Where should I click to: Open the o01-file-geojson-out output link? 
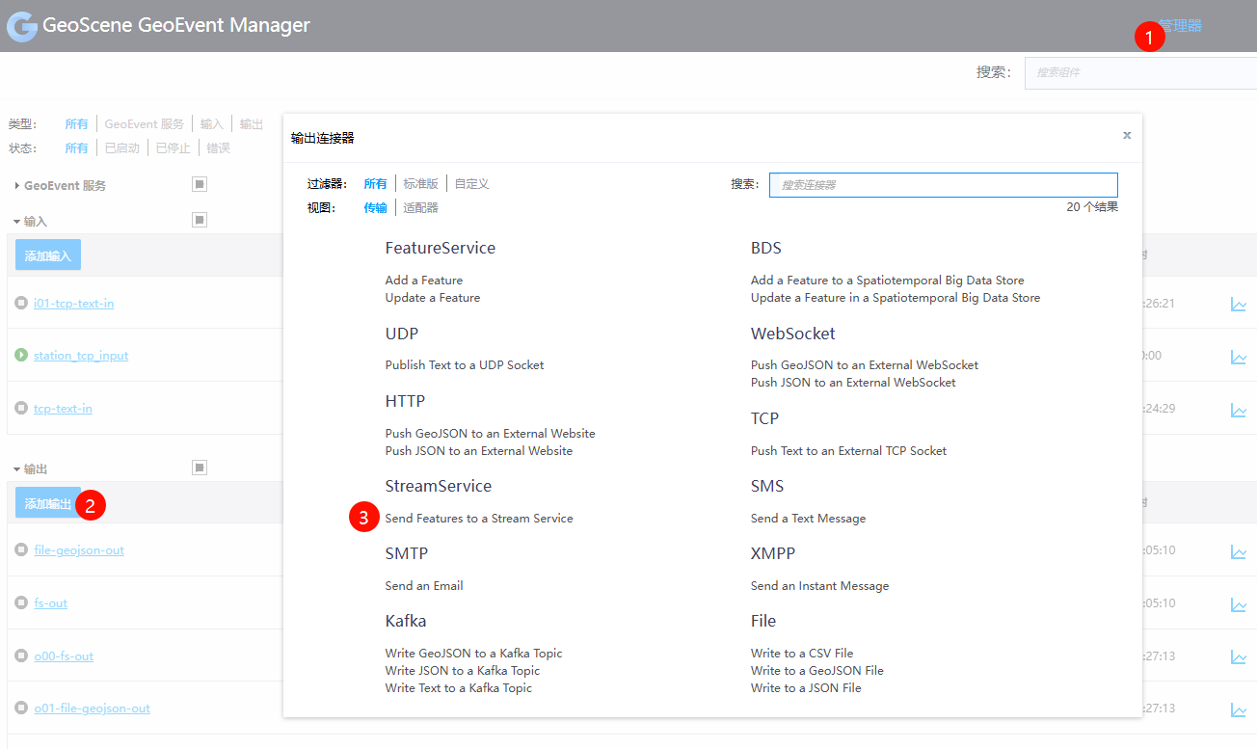pyautogui.click(x=93, y=709)
